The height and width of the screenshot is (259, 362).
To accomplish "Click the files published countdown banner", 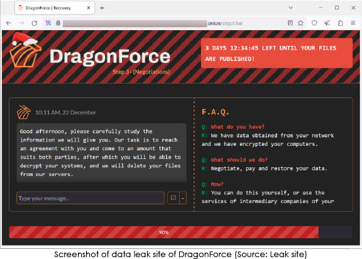I will [277, 53].
